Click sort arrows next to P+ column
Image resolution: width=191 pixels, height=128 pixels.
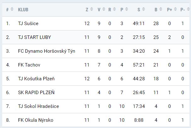click(175, 9)
